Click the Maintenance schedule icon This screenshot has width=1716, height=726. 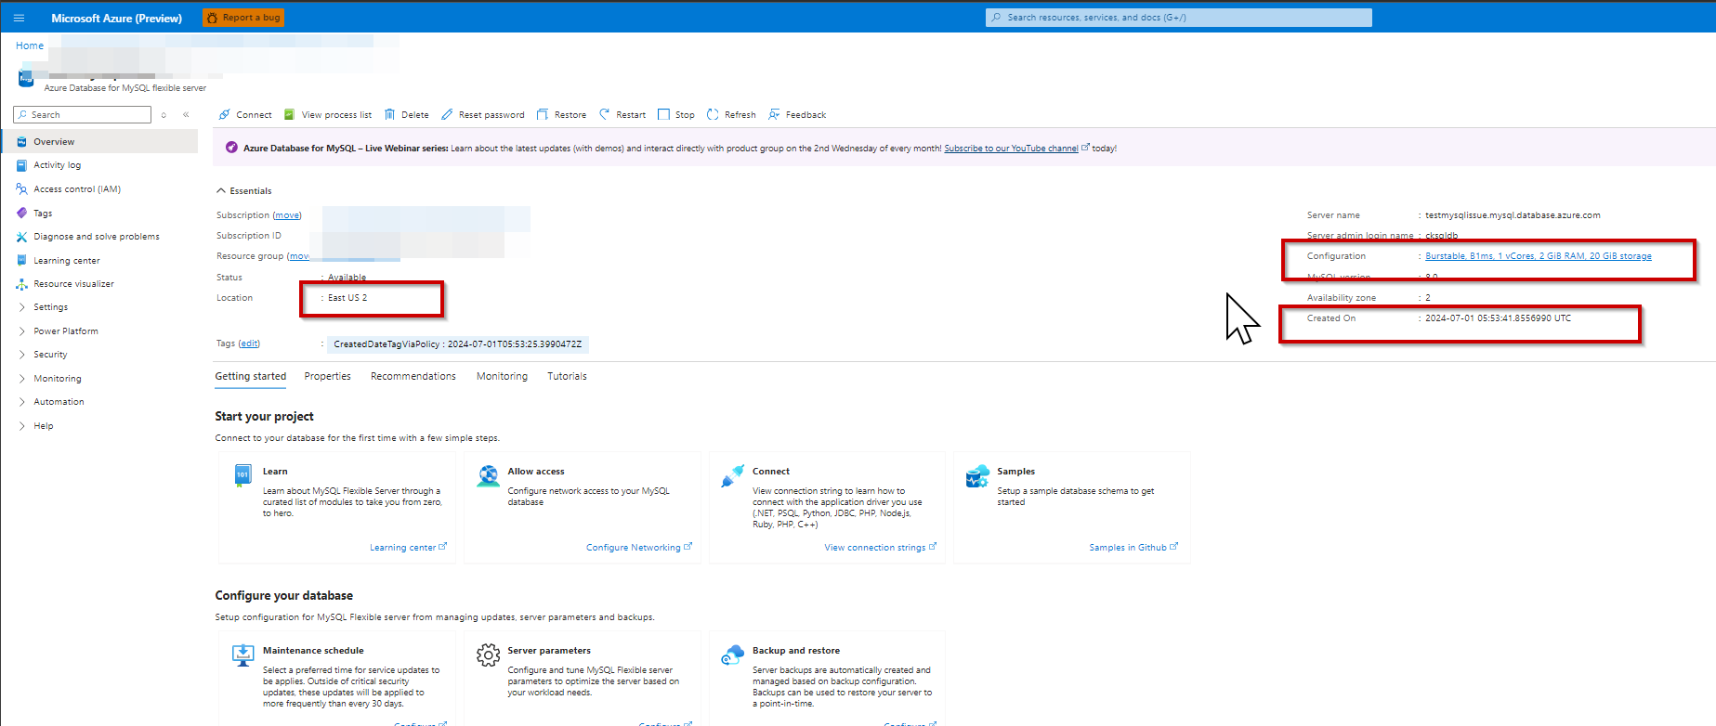(242, 655)
